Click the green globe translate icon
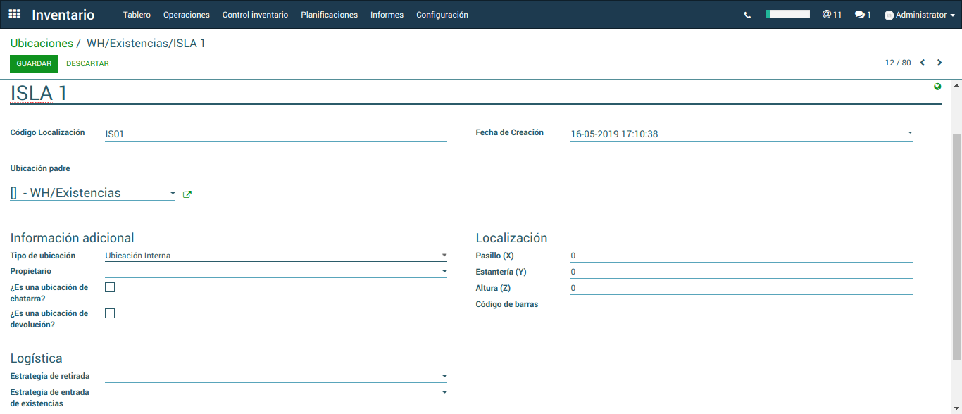962x414 pixels. click(x=937, y=87)
